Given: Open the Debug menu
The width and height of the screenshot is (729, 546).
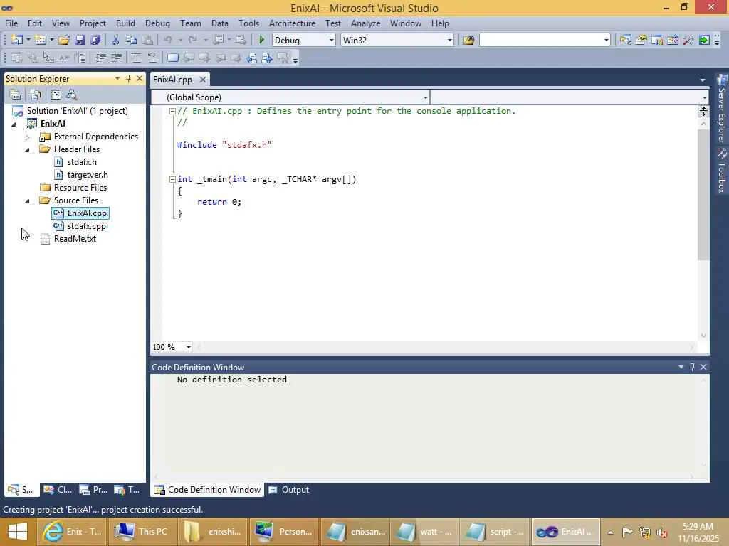Looking at the screenshot, I should tap(157, 23).
